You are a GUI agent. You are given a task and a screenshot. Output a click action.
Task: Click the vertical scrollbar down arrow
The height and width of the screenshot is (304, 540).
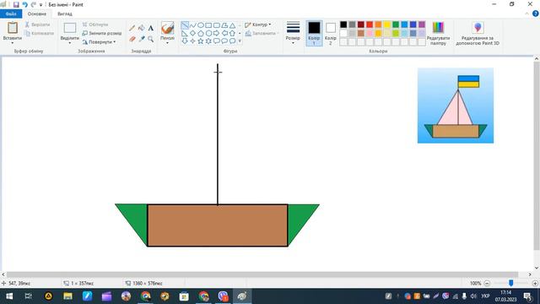tap(537, 268)
